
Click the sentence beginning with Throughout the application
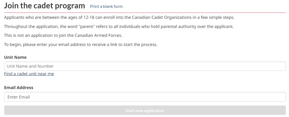(x=119, y=27)
